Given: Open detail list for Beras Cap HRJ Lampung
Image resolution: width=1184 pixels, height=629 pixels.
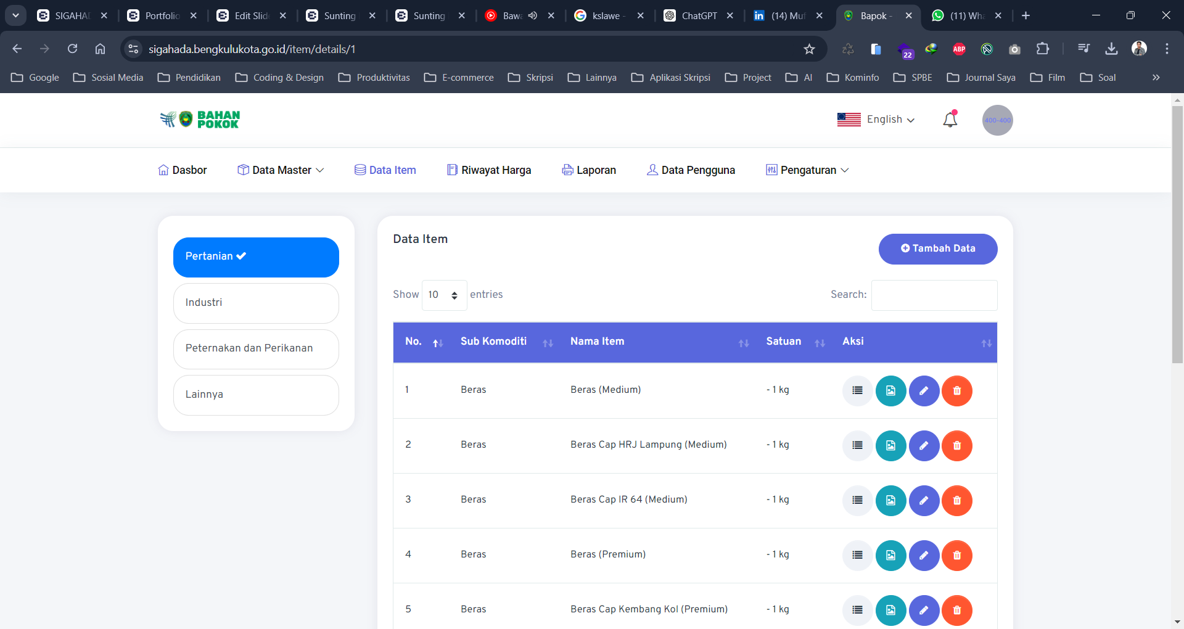Looking at the screenshot, I should (857, 445).
